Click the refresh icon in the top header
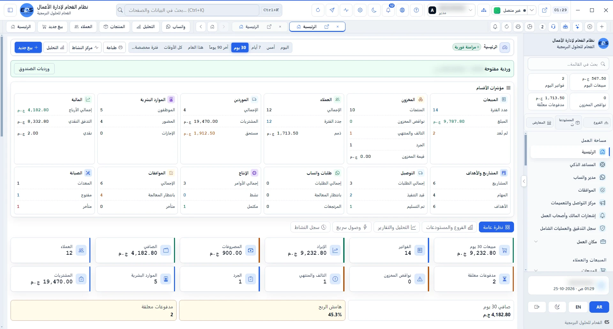Screen dimensions: 613x329 pos(318,10)
